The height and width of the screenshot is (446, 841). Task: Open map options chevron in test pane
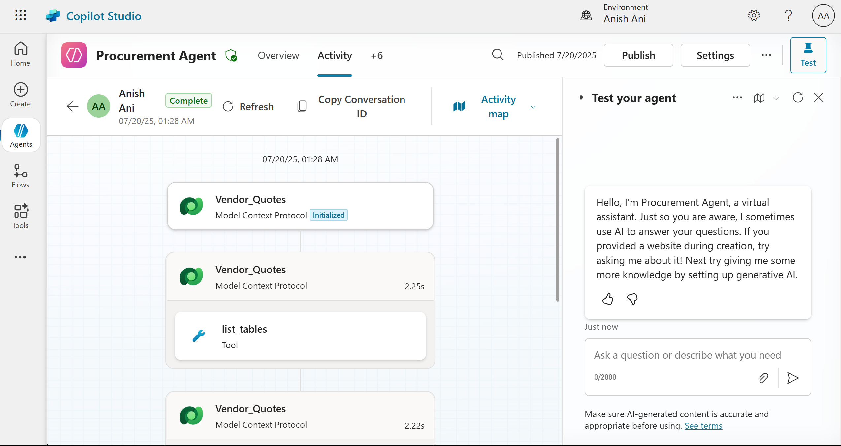[776, 98]
